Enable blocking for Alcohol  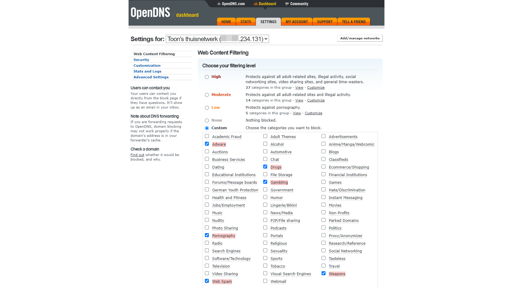click(265, 144)
